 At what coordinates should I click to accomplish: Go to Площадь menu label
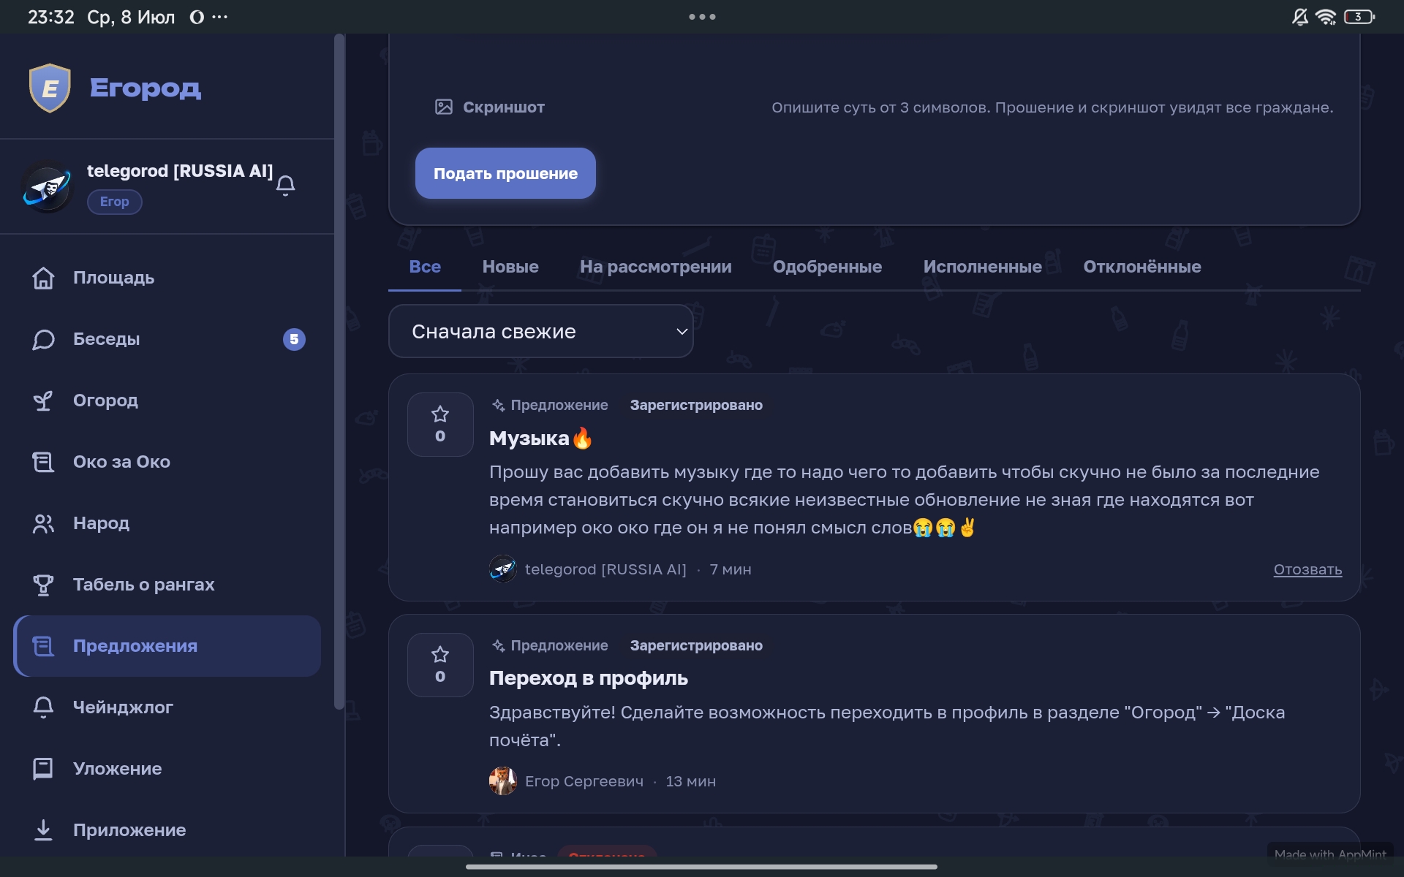pos(113,278)
